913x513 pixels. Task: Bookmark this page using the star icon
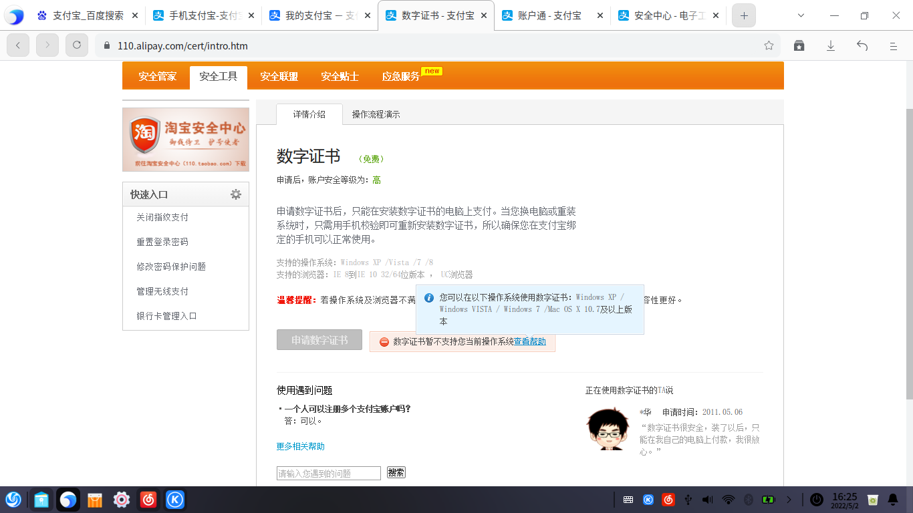click(769, 46)
